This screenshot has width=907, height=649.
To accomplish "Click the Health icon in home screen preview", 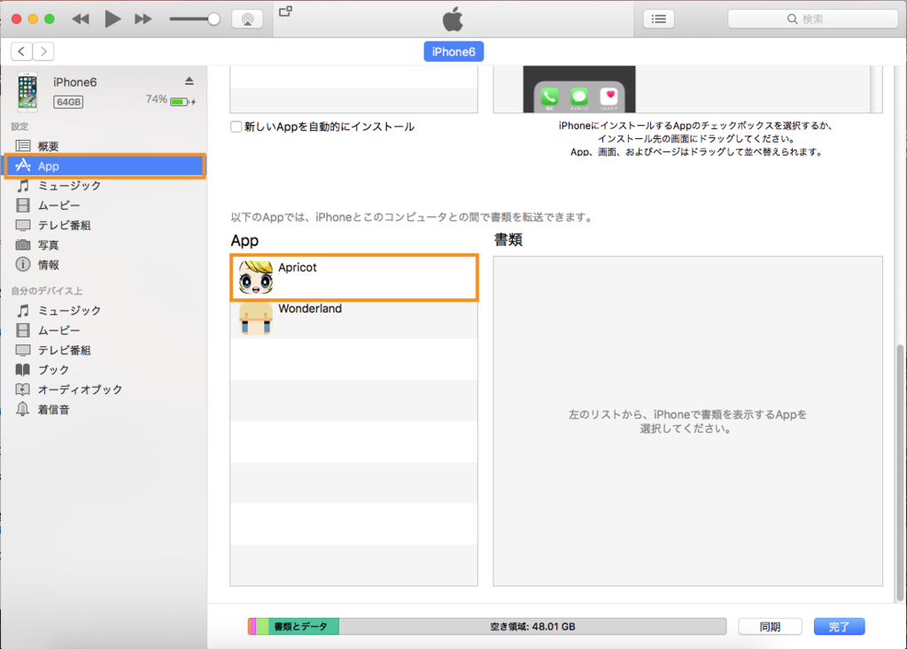I will tap(609, 97).
